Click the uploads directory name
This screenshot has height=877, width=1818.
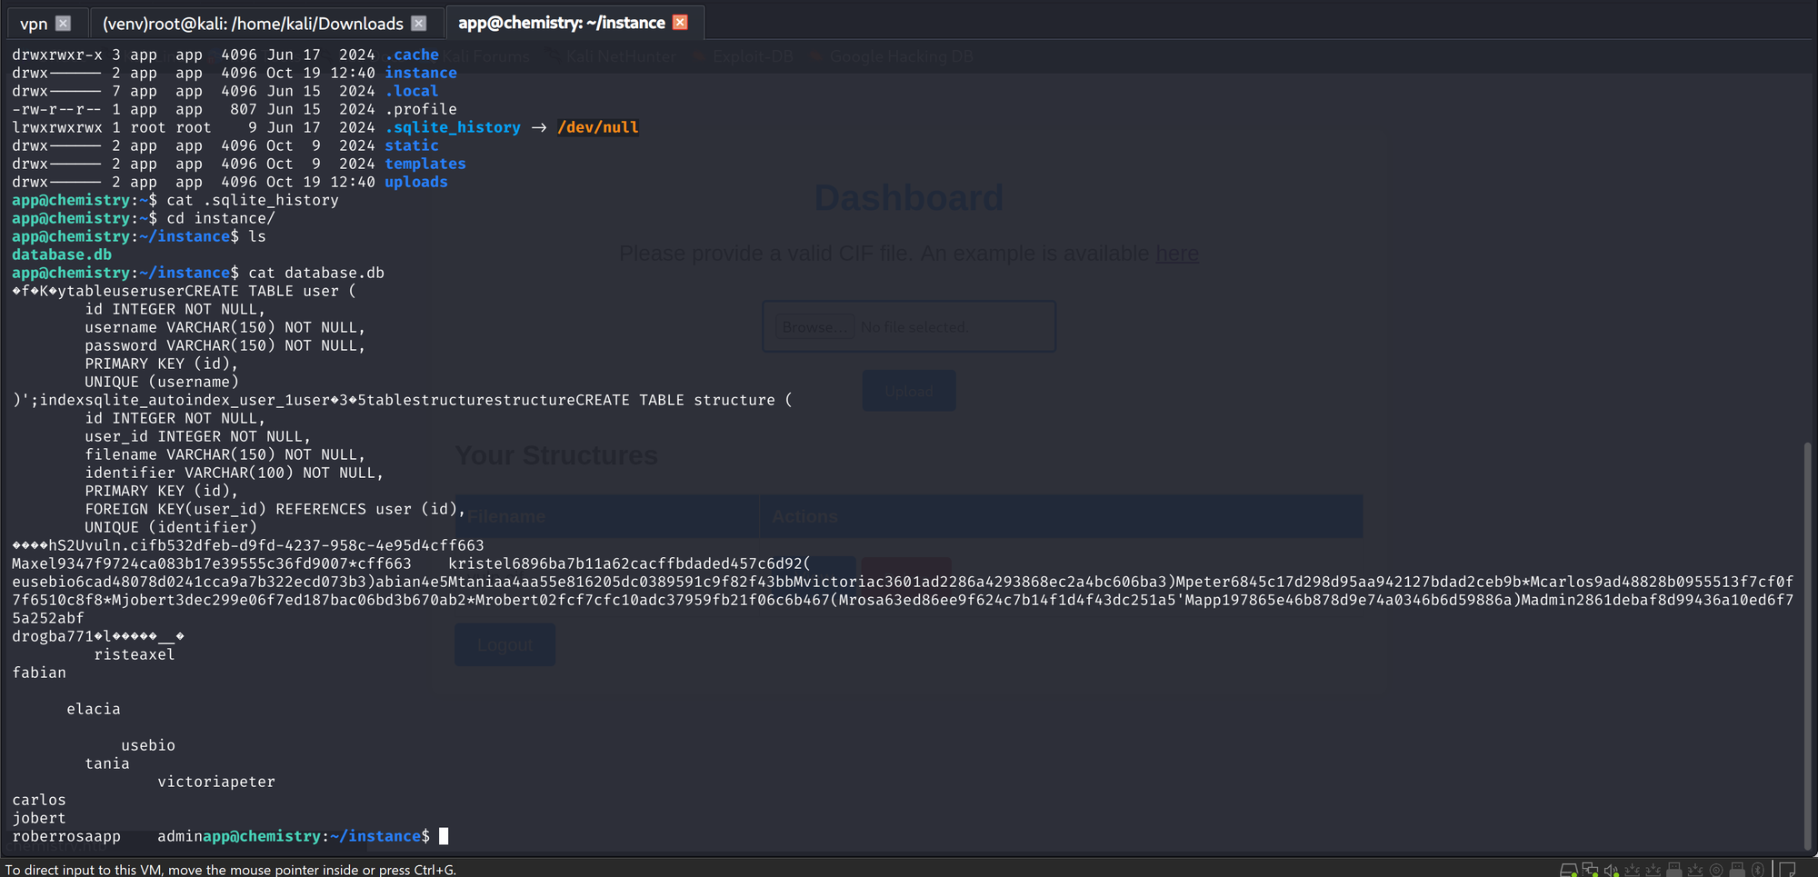click(416, 182)
